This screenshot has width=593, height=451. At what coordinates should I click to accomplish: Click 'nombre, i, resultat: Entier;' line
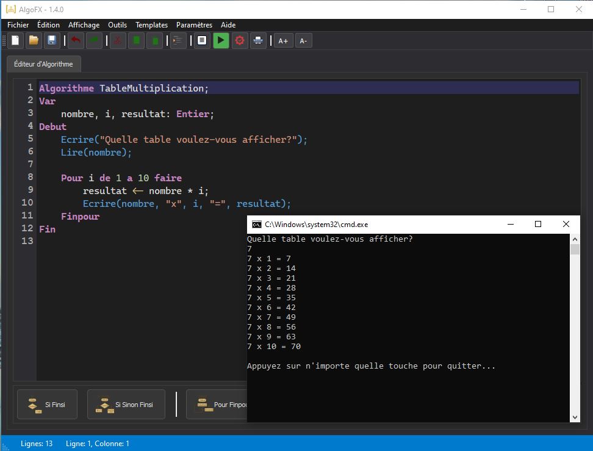[x=137, y=114]
